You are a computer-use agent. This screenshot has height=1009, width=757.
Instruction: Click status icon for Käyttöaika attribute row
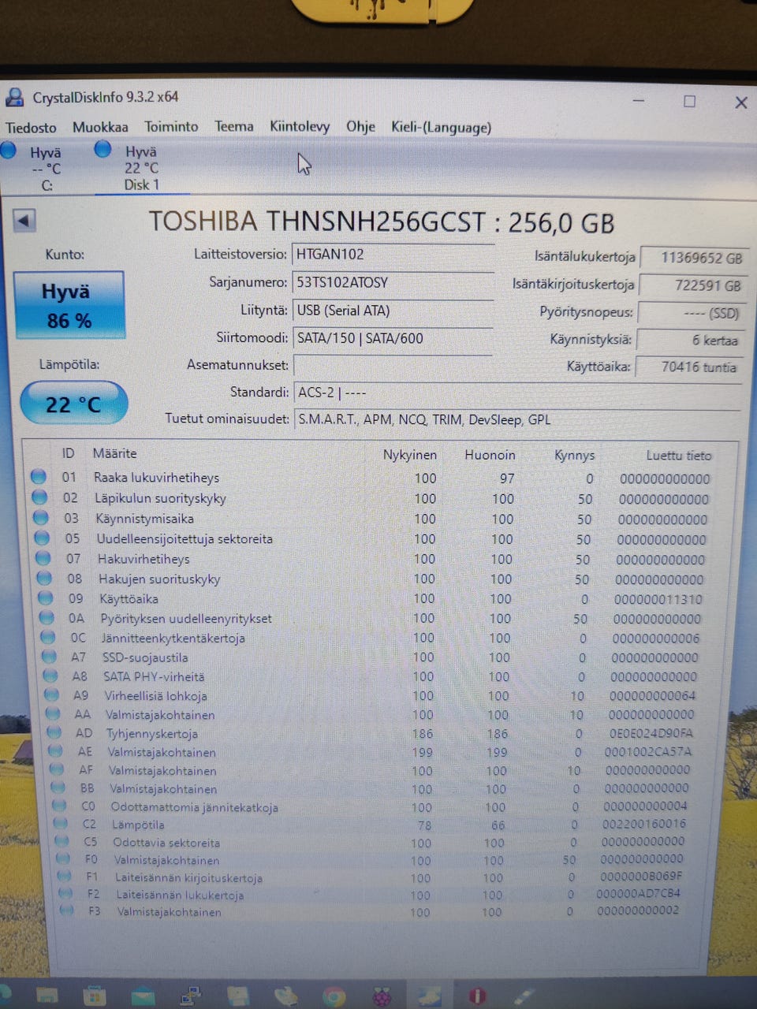(x=46, y=598)
